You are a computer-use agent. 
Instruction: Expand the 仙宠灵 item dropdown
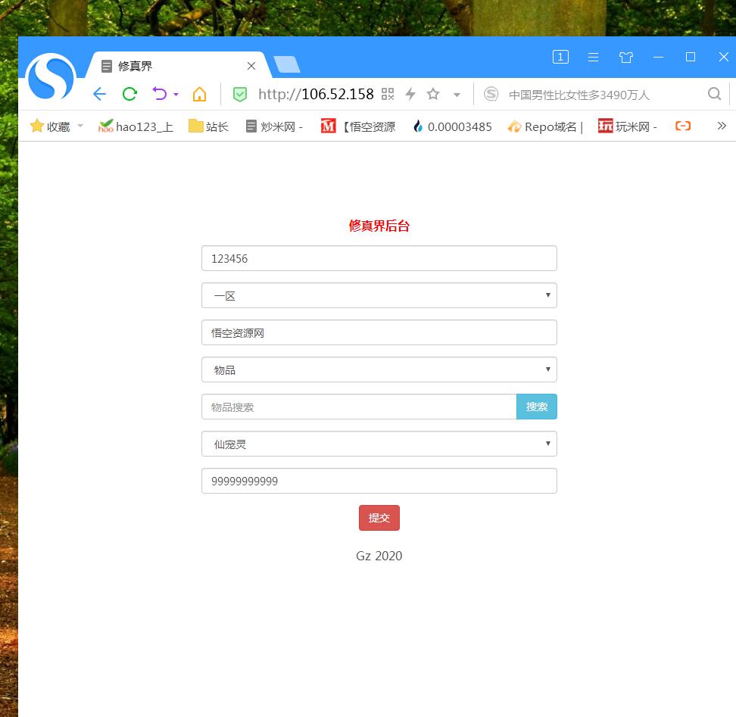(x=379, y=444)
